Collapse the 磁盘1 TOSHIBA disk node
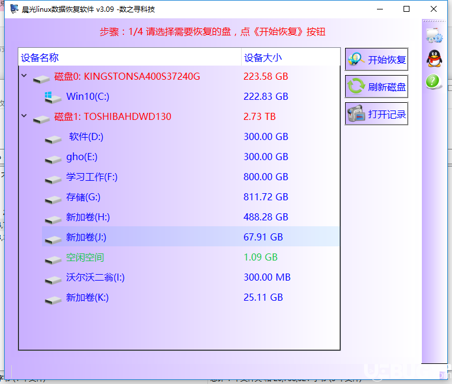Viewport: 452px width, 384px height. [x=24, y=116]
